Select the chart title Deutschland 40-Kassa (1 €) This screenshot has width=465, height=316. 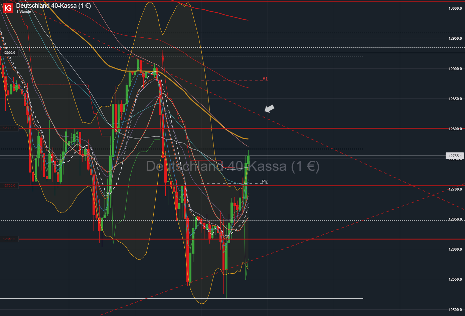pyautogui.click(x=53, y=6)
